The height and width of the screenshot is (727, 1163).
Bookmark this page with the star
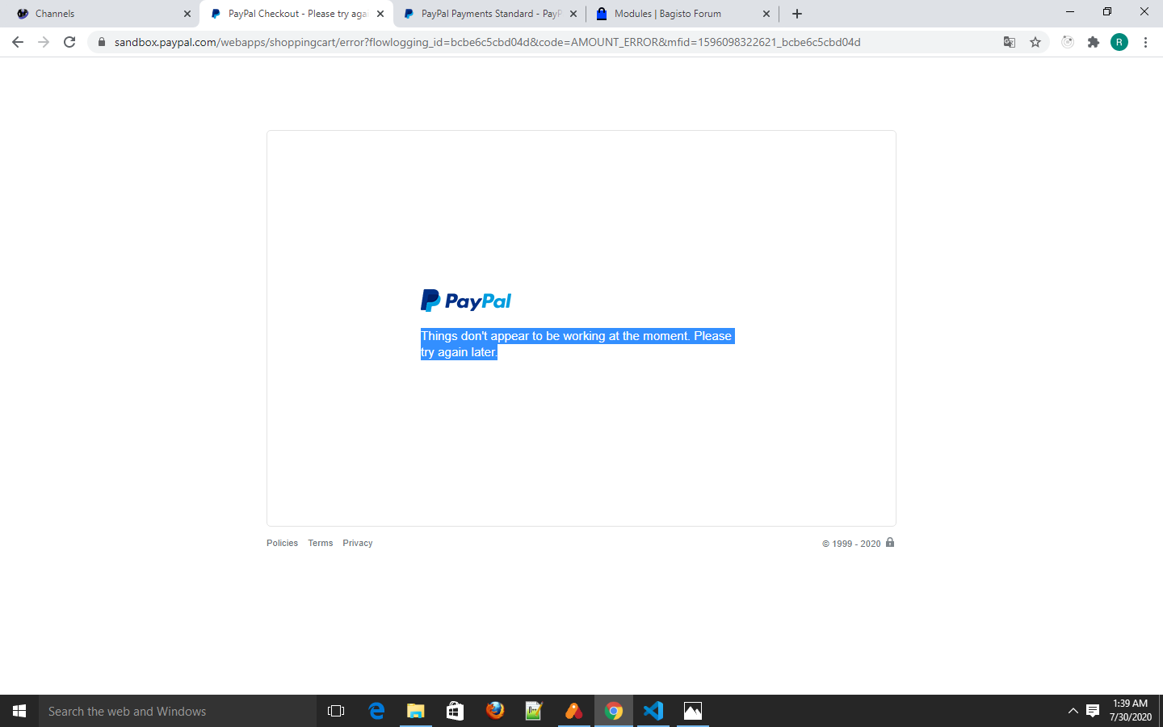[1035, 42]
